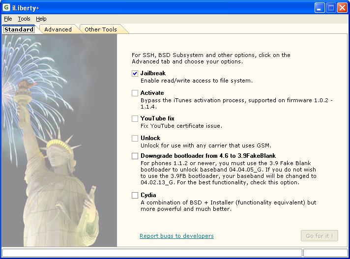This screenshot has height=259, width=350.
Task: Click the wide status bar progress field
Action: [152, 253]
